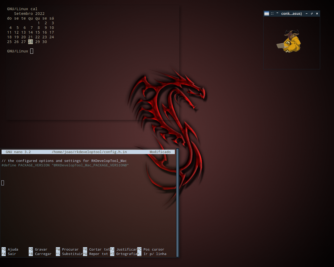Click the ^K Cortar txt shortcut
Viewport: 334px width, 267px height.
point(97,249)
